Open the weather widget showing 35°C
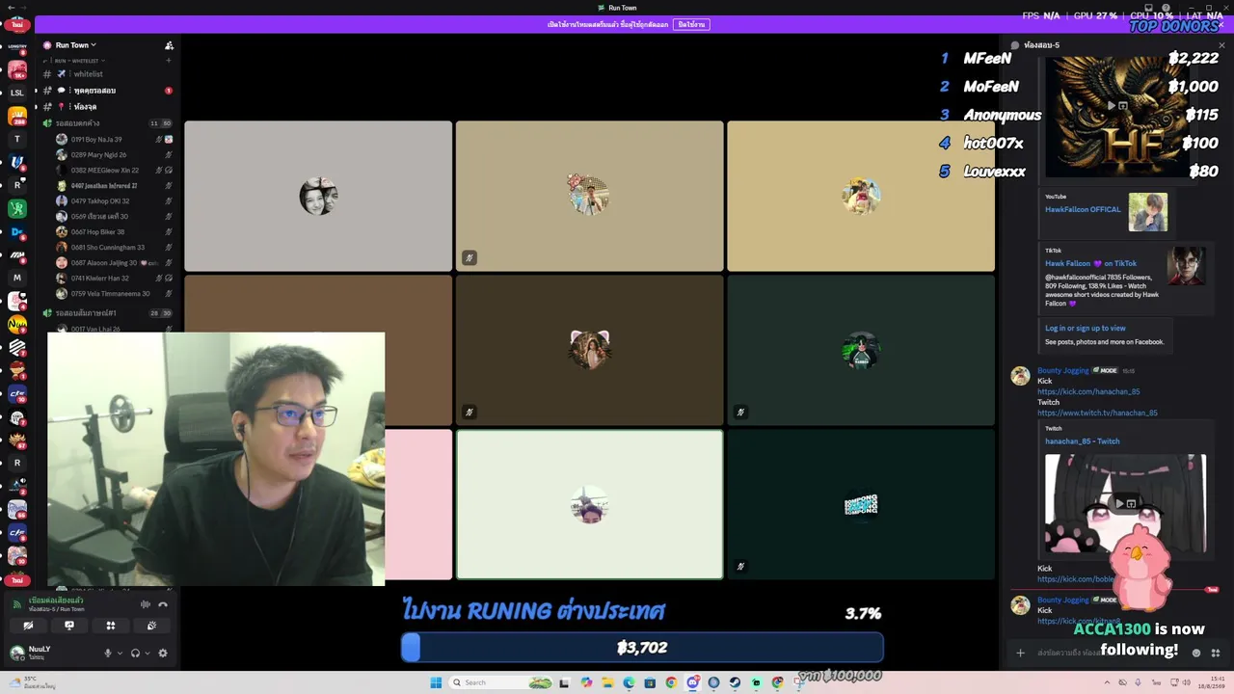 click(35, 682)
